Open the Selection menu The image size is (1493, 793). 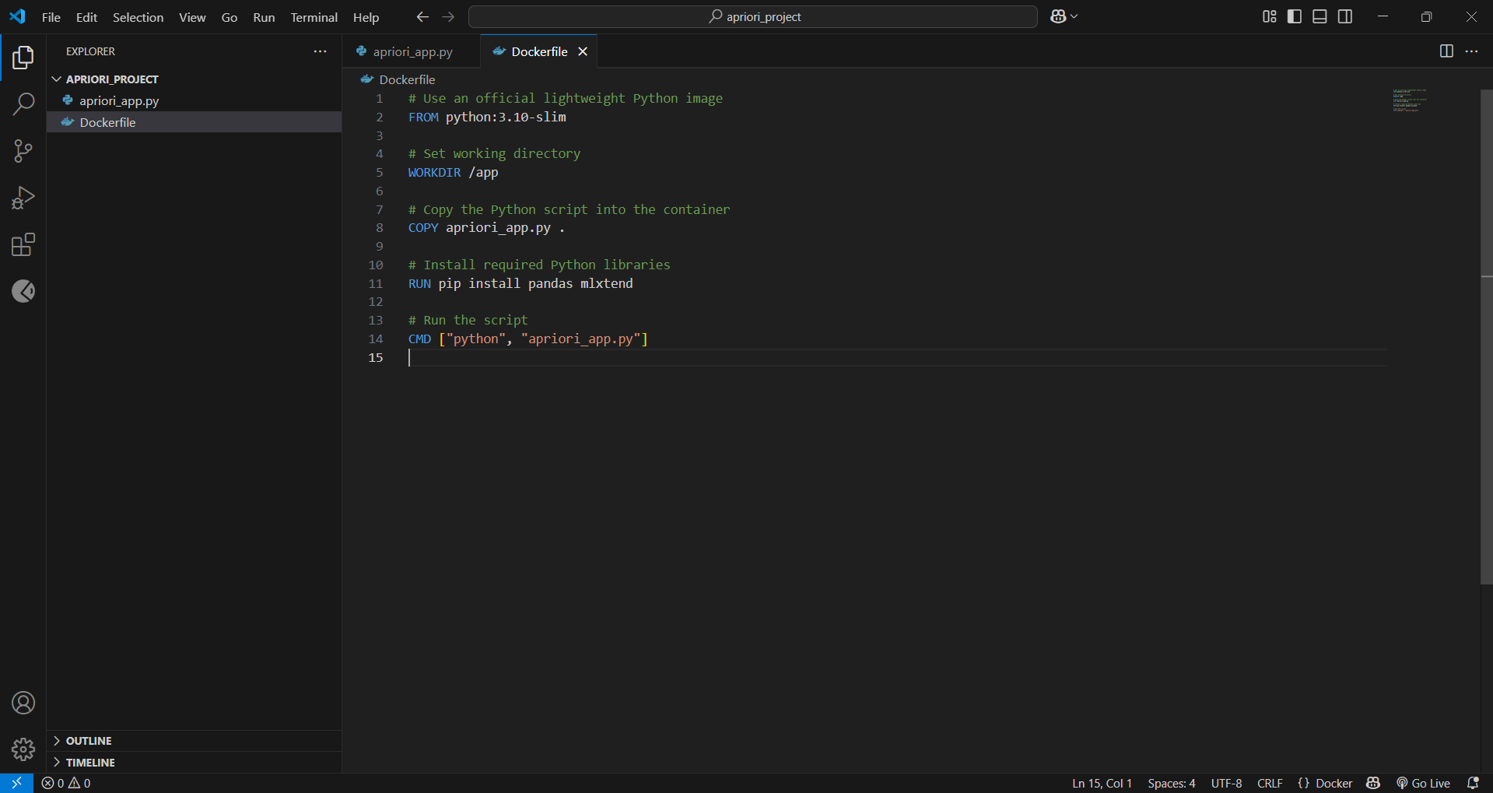pos(138,17)
